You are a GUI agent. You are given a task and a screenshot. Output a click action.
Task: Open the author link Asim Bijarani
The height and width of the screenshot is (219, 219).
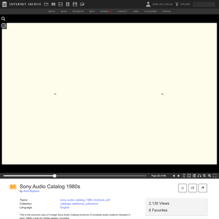[x=31, y=191]
